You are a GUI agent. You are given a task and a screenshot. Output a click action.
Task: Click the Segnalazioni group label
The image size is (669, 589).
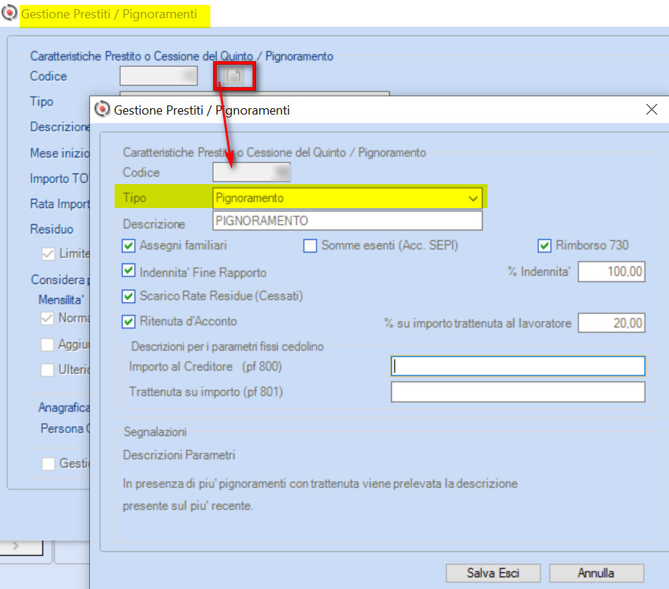[155, 432]
